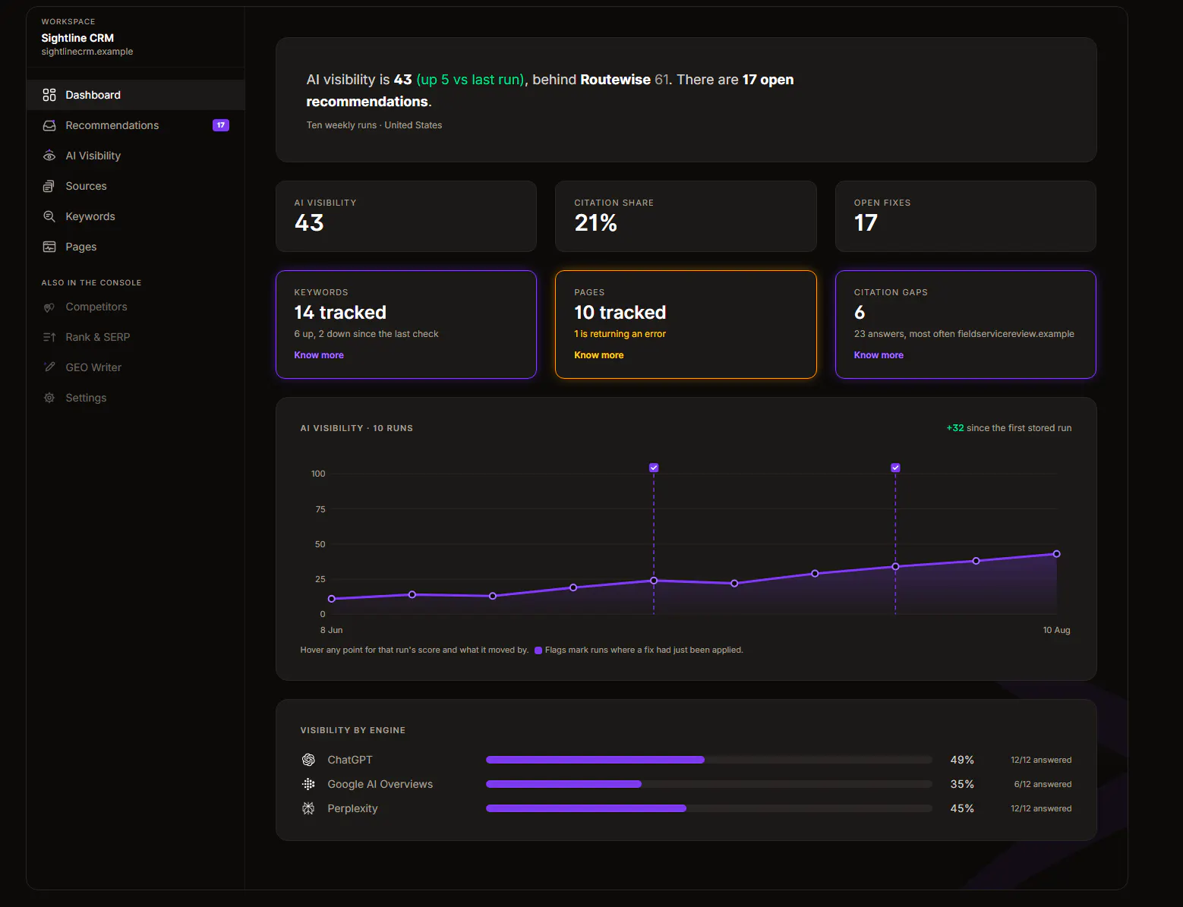Click '(up 5 vs last run)' text
This screenshot has width=1183, height=907.
point(471,80)
